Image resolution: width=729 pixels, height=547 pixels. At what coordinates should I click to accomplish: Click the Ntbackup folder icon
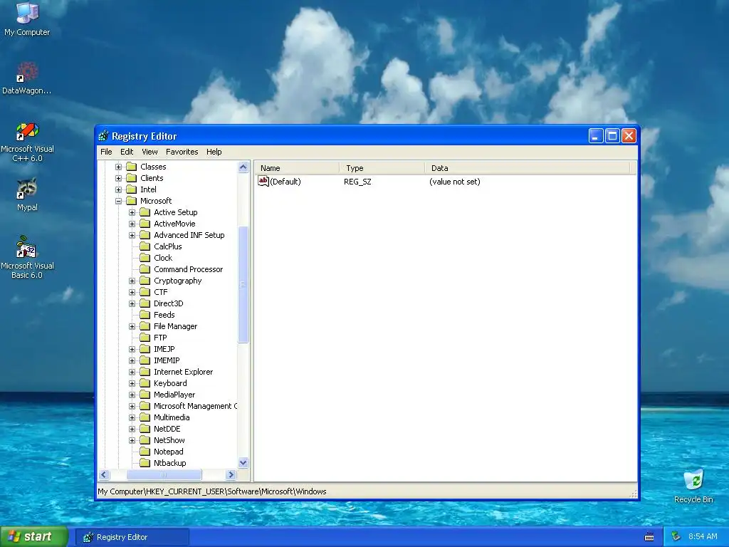coord(145,463)
